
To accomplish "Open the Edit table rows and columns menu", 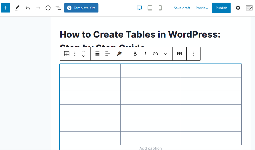I will 179,54.
